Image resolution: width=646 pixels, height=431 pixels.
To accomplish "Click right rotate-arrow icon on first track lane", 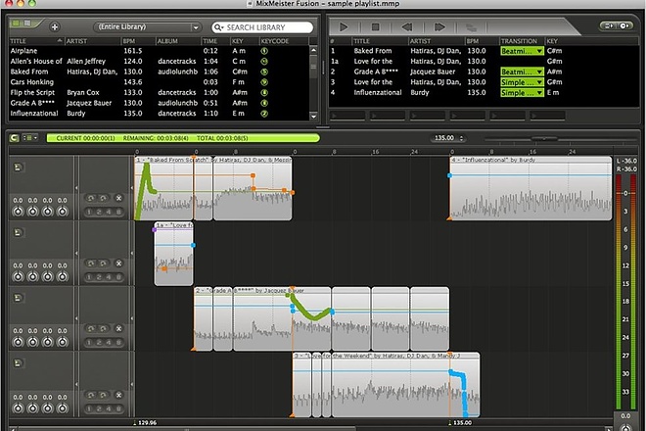I will 103,198.
